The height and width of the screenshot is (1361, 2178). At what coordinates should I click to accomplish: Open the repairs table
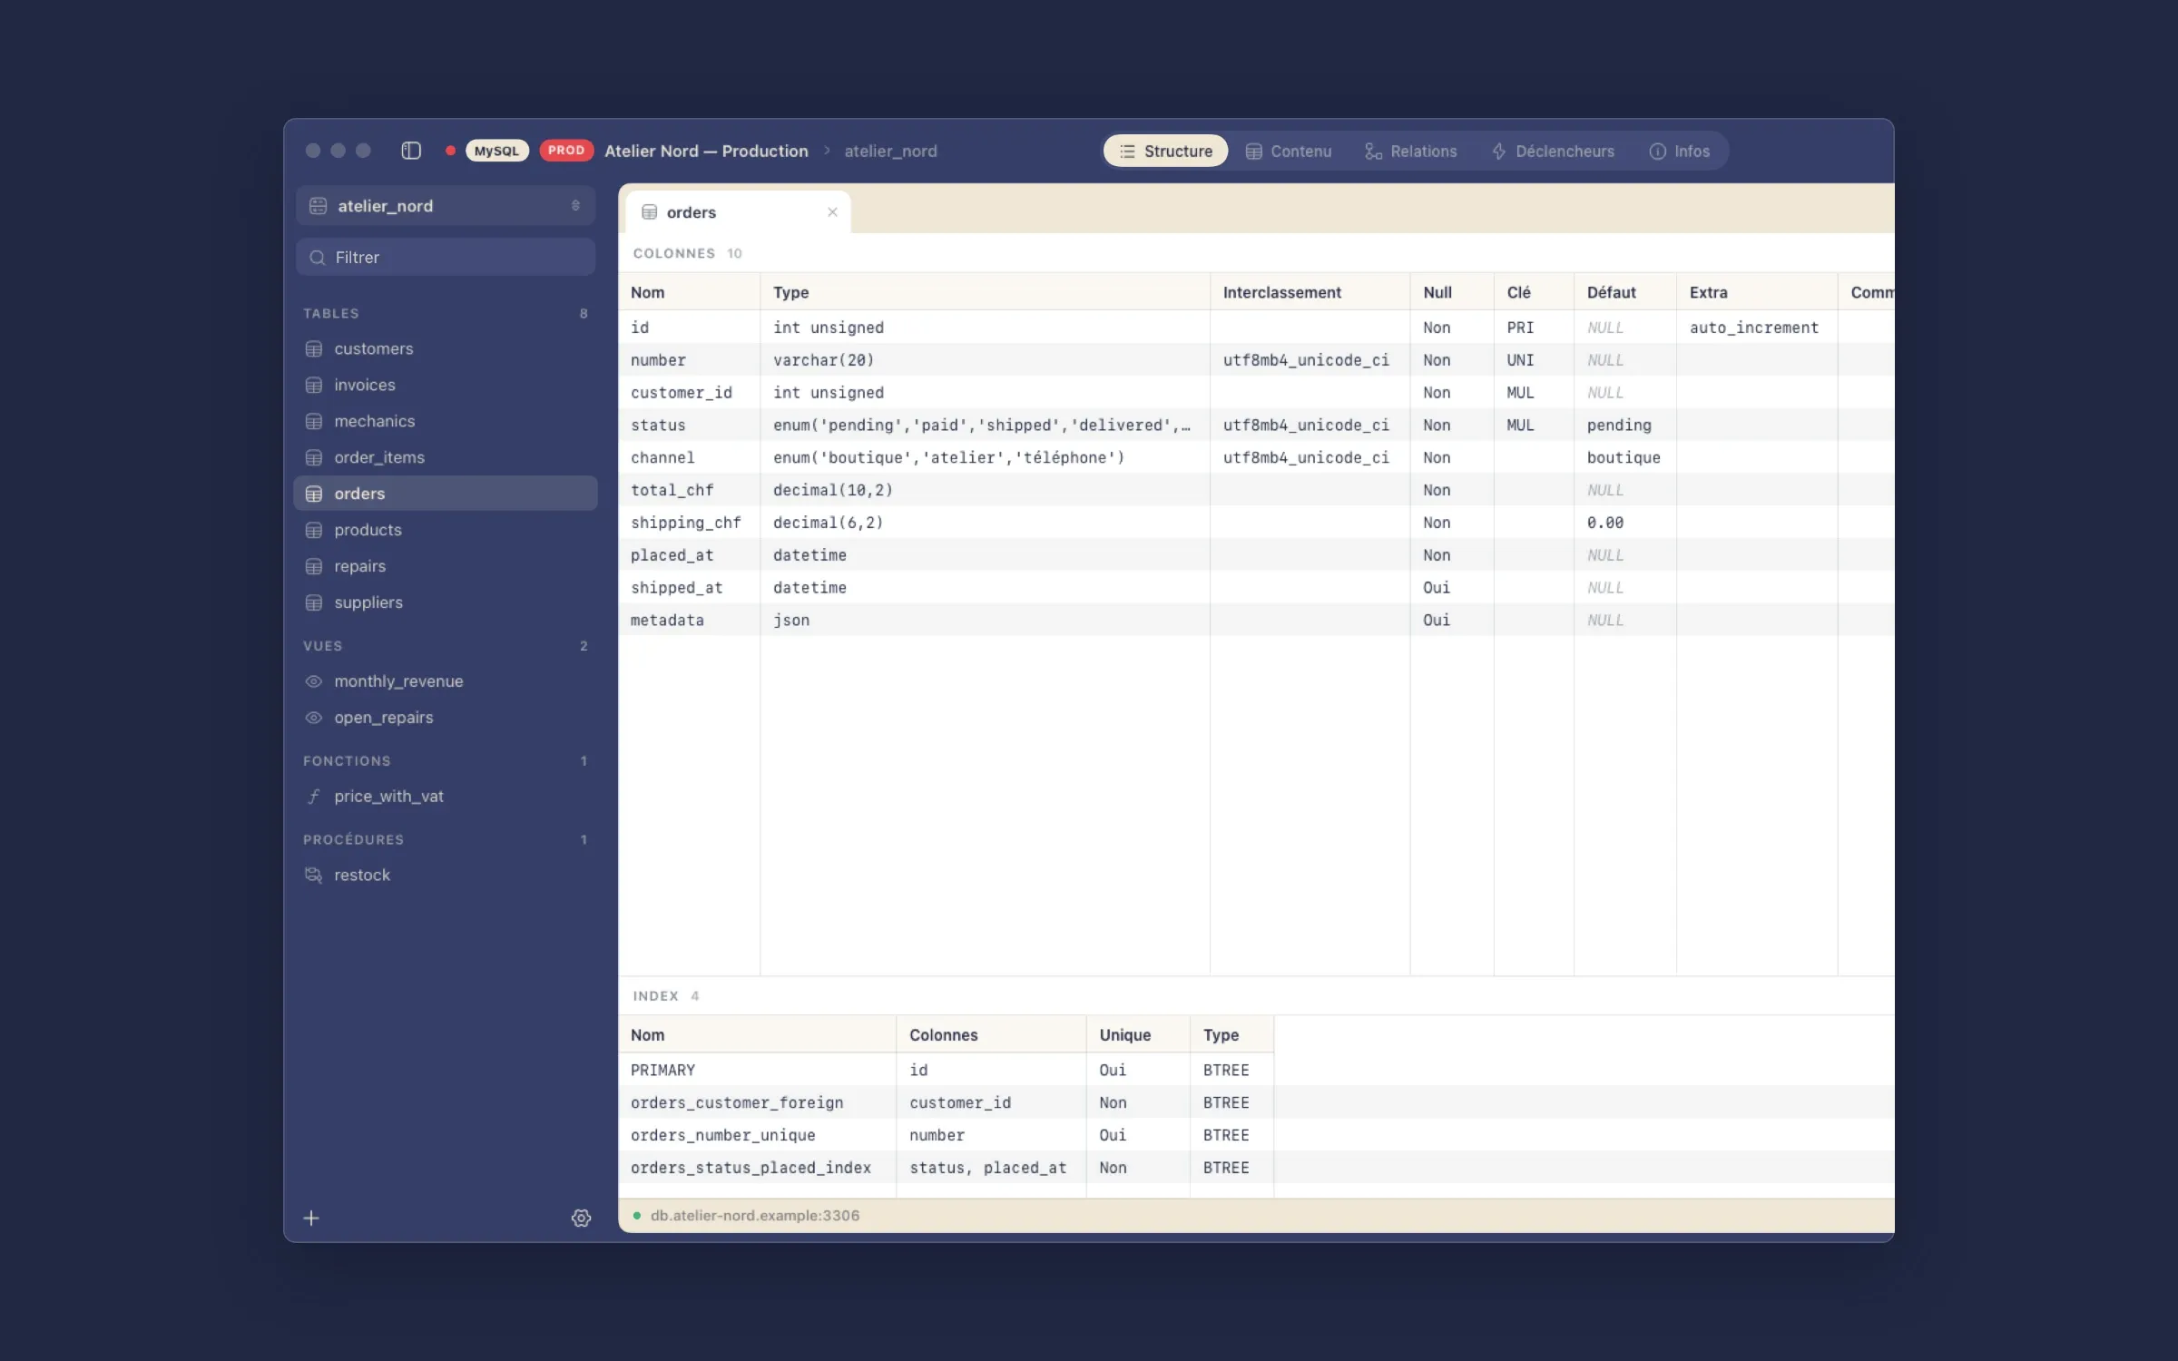[x=446, y=566]
